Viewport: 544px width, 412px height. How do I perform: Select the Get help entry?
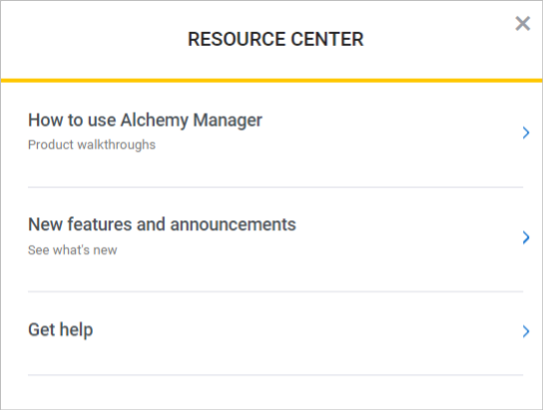[x=275, y=333]
